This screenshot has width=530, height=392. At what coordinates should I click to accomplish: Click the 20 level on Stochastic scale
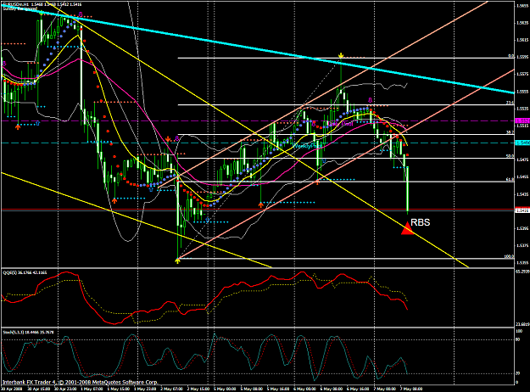coord(518,373)
